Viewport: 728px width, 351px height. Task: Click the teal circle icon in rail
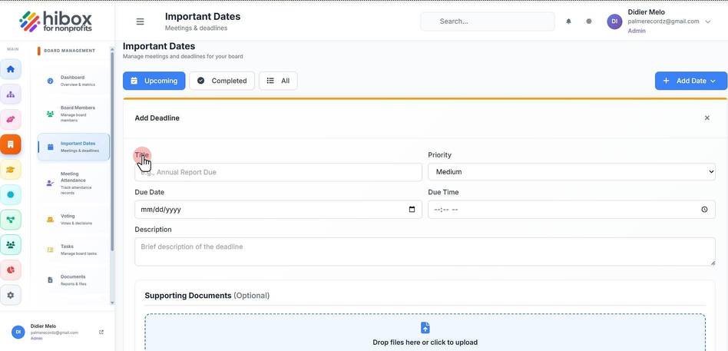(11, 194)
